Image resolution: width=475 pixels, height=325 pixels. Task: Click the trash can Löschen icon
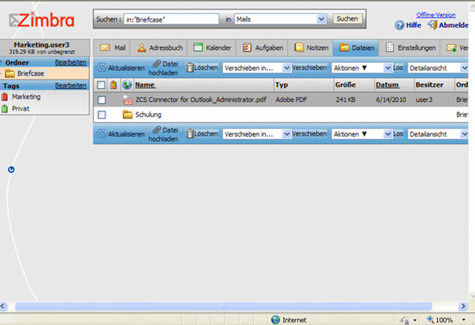190,67
